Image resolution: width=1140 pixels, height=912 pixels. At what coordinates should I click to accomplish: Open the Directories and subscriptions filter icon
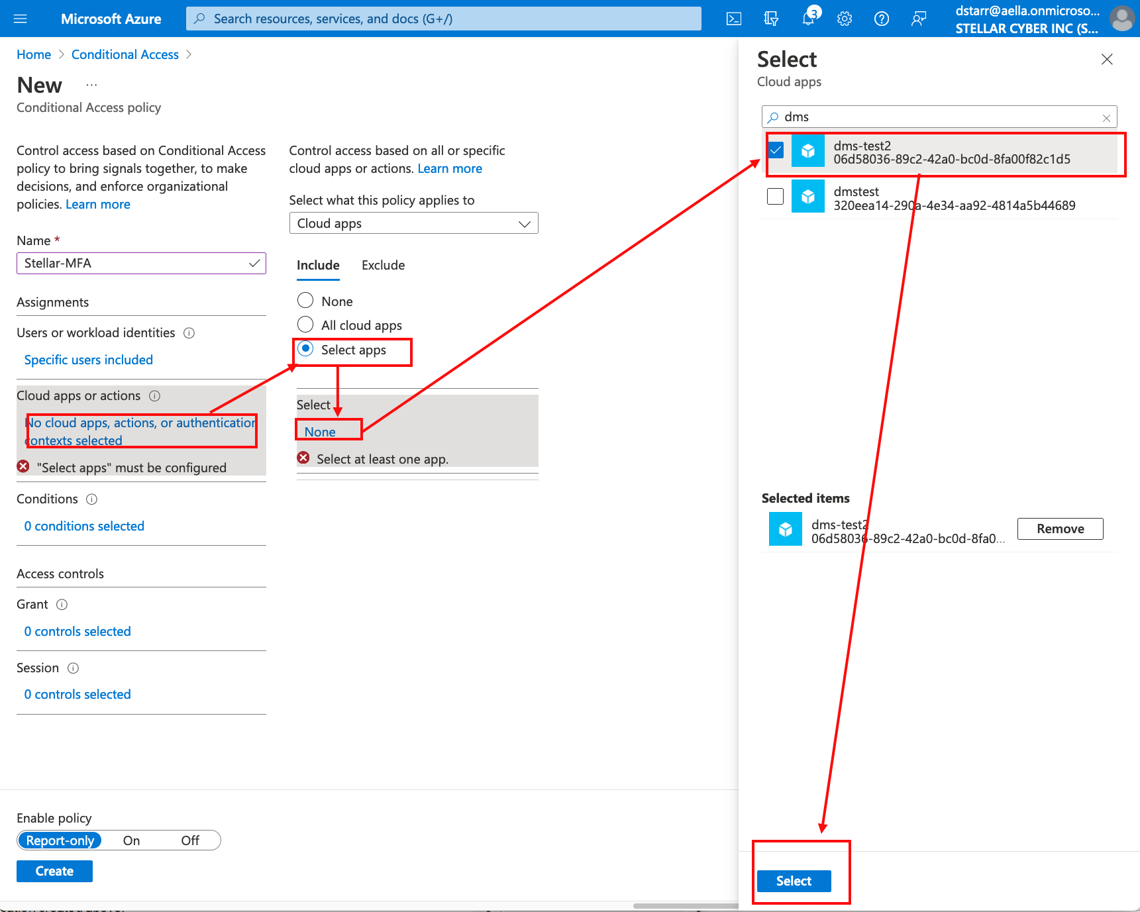771,19
